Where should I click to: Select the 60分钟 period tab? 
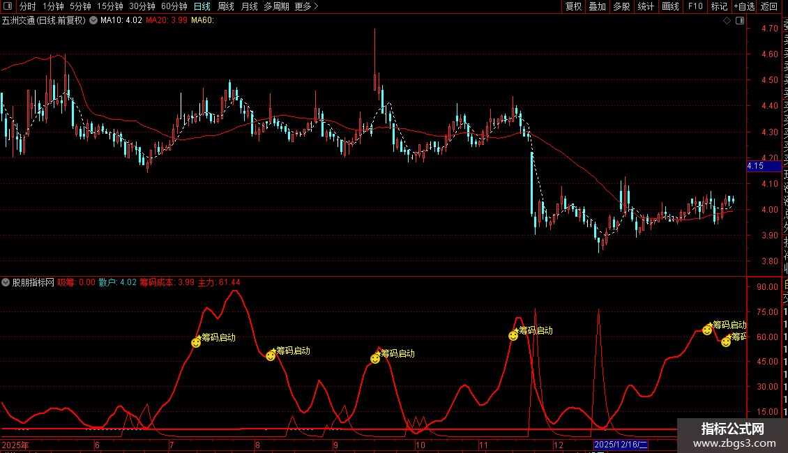tap(174, 6)
